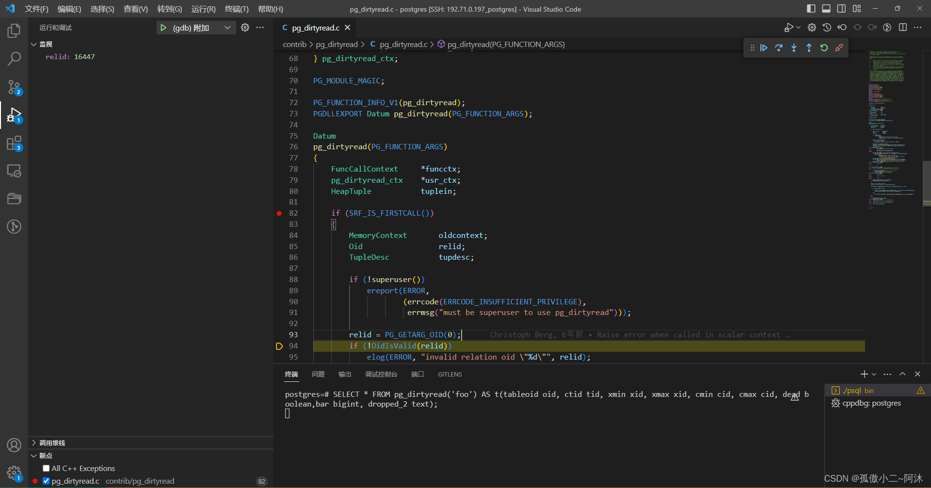
Task: Switch to the 调试控制台 panel tab
Action: coord(381,374)
